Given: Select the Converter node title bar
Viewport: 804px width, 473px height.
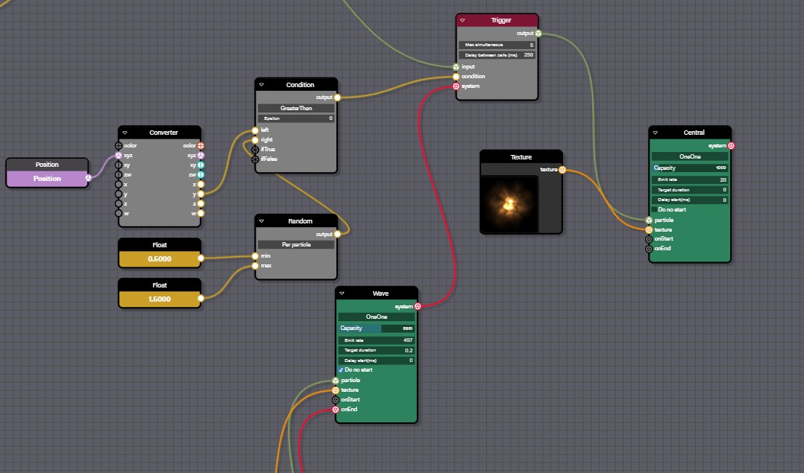Looking at the screenshot, I should [x=160, y=133].
